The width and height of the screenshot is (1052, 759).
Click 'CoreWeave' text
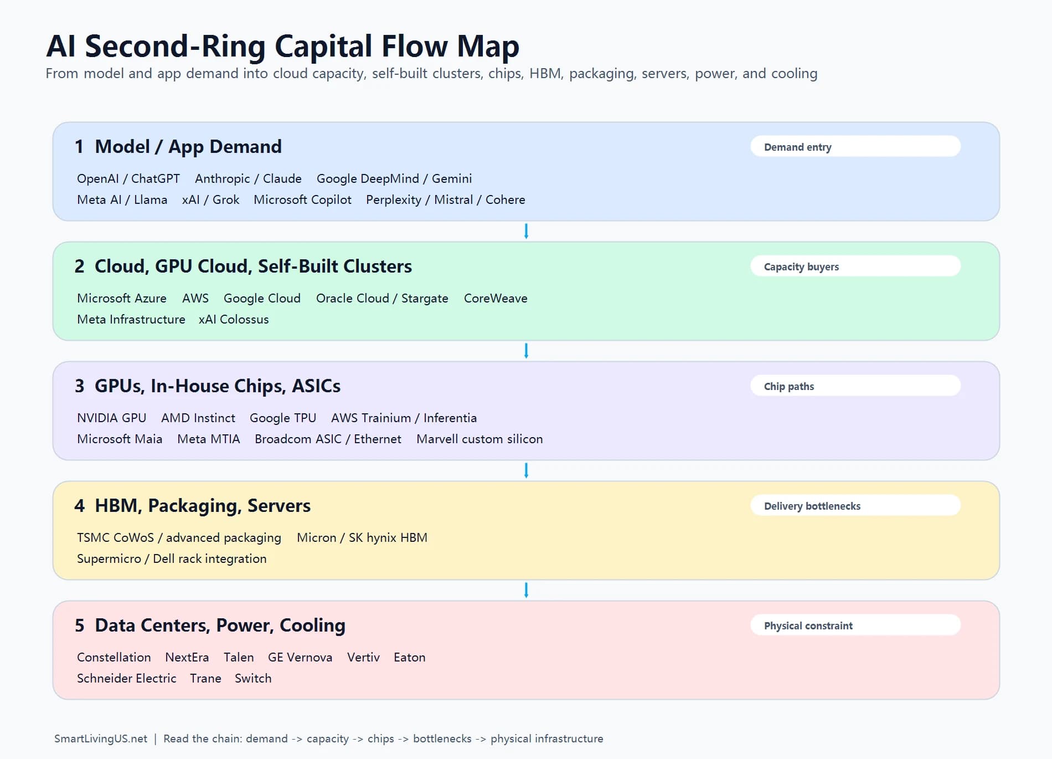pyautogui.click(x=496, y=298)
